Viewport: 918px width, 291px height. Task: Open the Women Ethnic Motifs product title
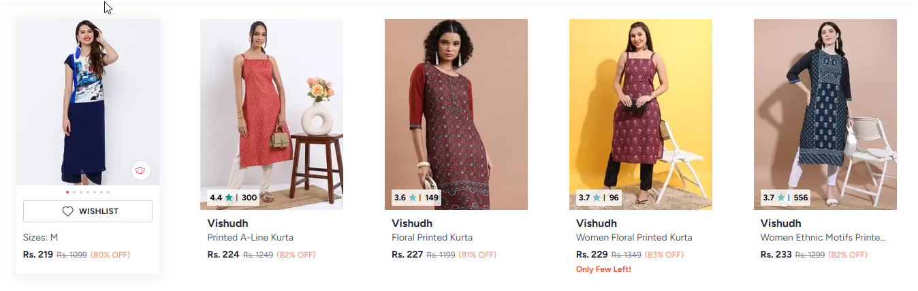point(823,238)
